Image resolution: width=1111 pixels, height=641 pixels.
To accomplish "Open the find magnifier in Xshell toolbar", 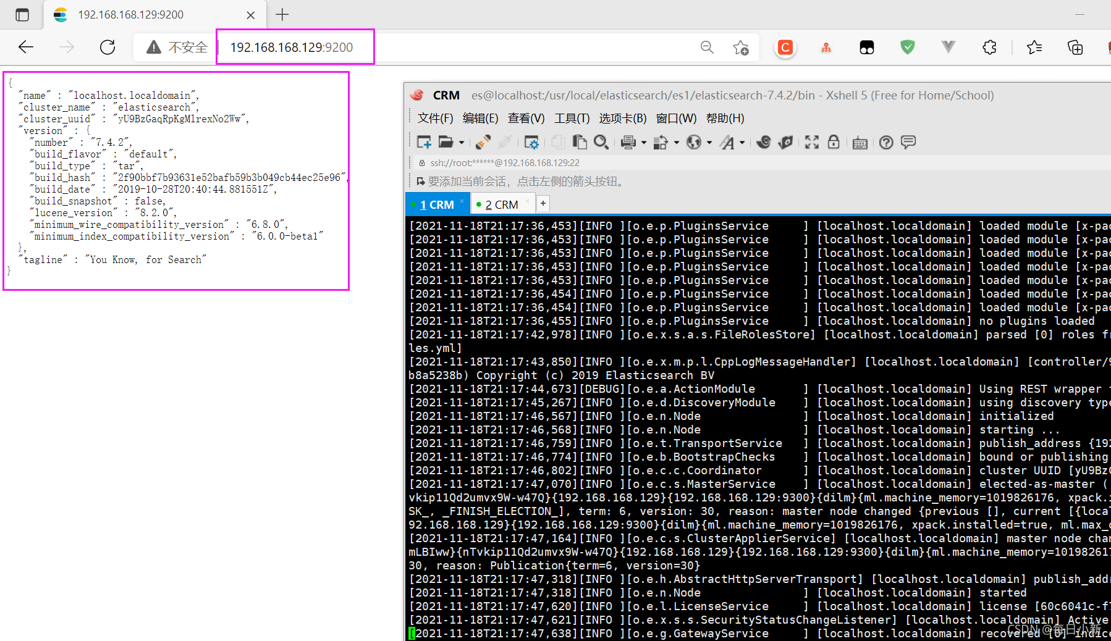I will pyautogui.click(x=601, y=143).
